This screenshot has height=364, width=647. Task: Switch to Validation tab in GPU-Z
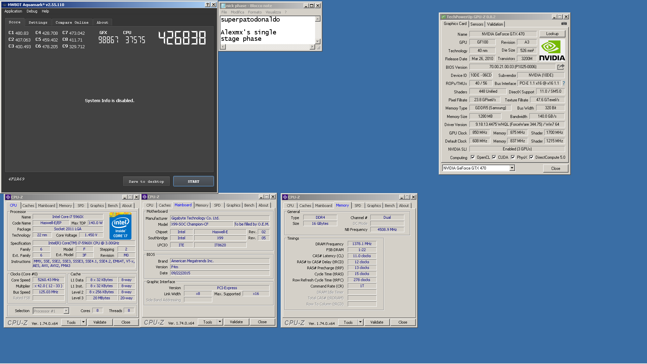click(495, 24)
